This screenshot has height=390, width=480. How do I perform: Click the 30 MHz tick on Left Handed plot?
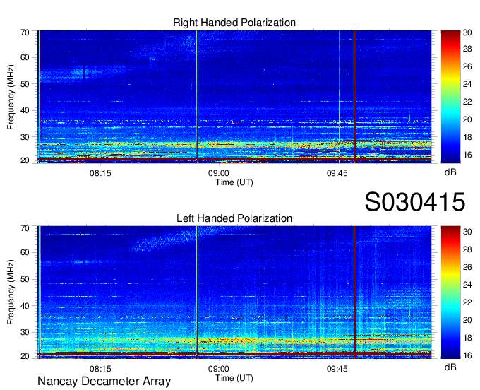(25, 332)
